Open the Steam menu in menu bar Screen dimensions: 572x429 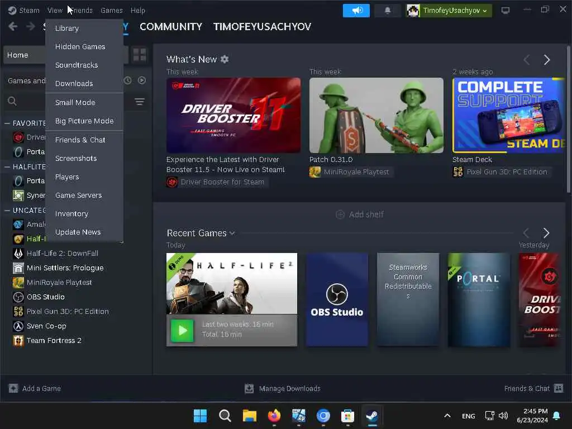(x=24, y=11)
